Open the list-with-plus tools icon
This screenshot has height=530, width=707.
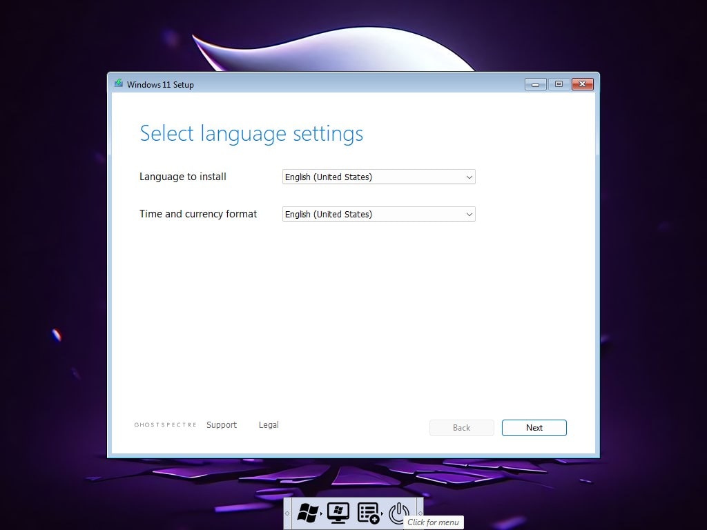click(369, 513)
